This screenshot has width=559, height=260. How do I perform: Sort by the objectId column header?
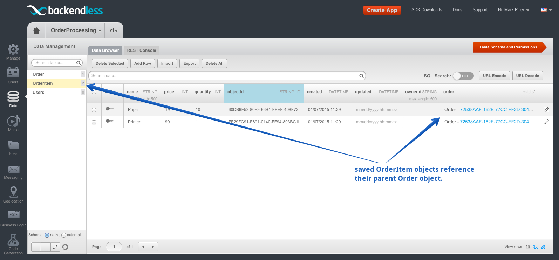[264, 94]
